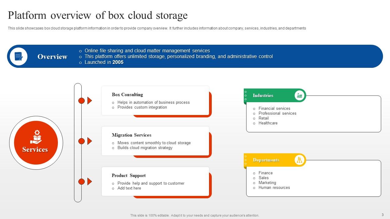Click the Healthcare list entry
Viewport: 390px width, 219px height.
(x=268, y=123)
